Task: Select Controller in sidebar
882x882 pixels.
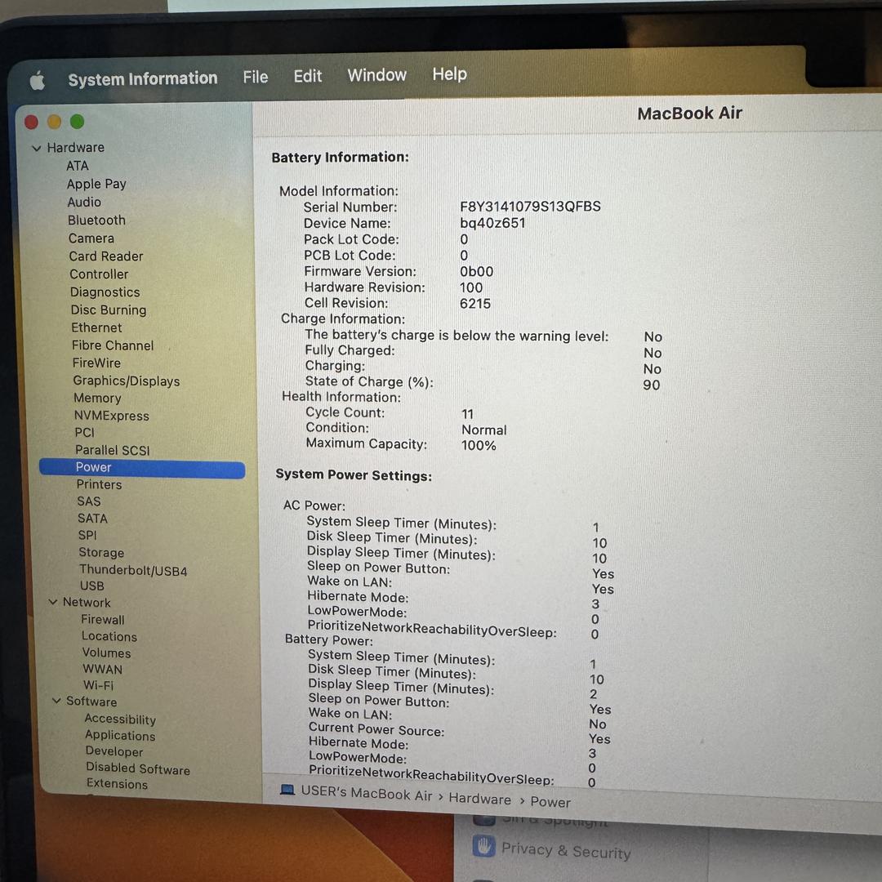Action: point(99,274)
